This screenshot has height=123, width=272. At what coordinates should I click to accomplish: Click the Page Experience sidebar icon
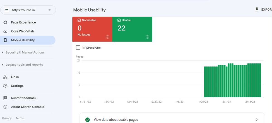(x=5, y=22)
